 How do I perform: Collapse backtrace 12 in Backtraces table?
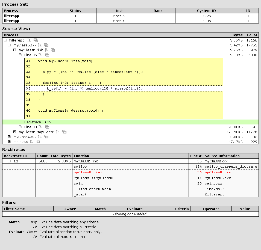click(9, 161)
